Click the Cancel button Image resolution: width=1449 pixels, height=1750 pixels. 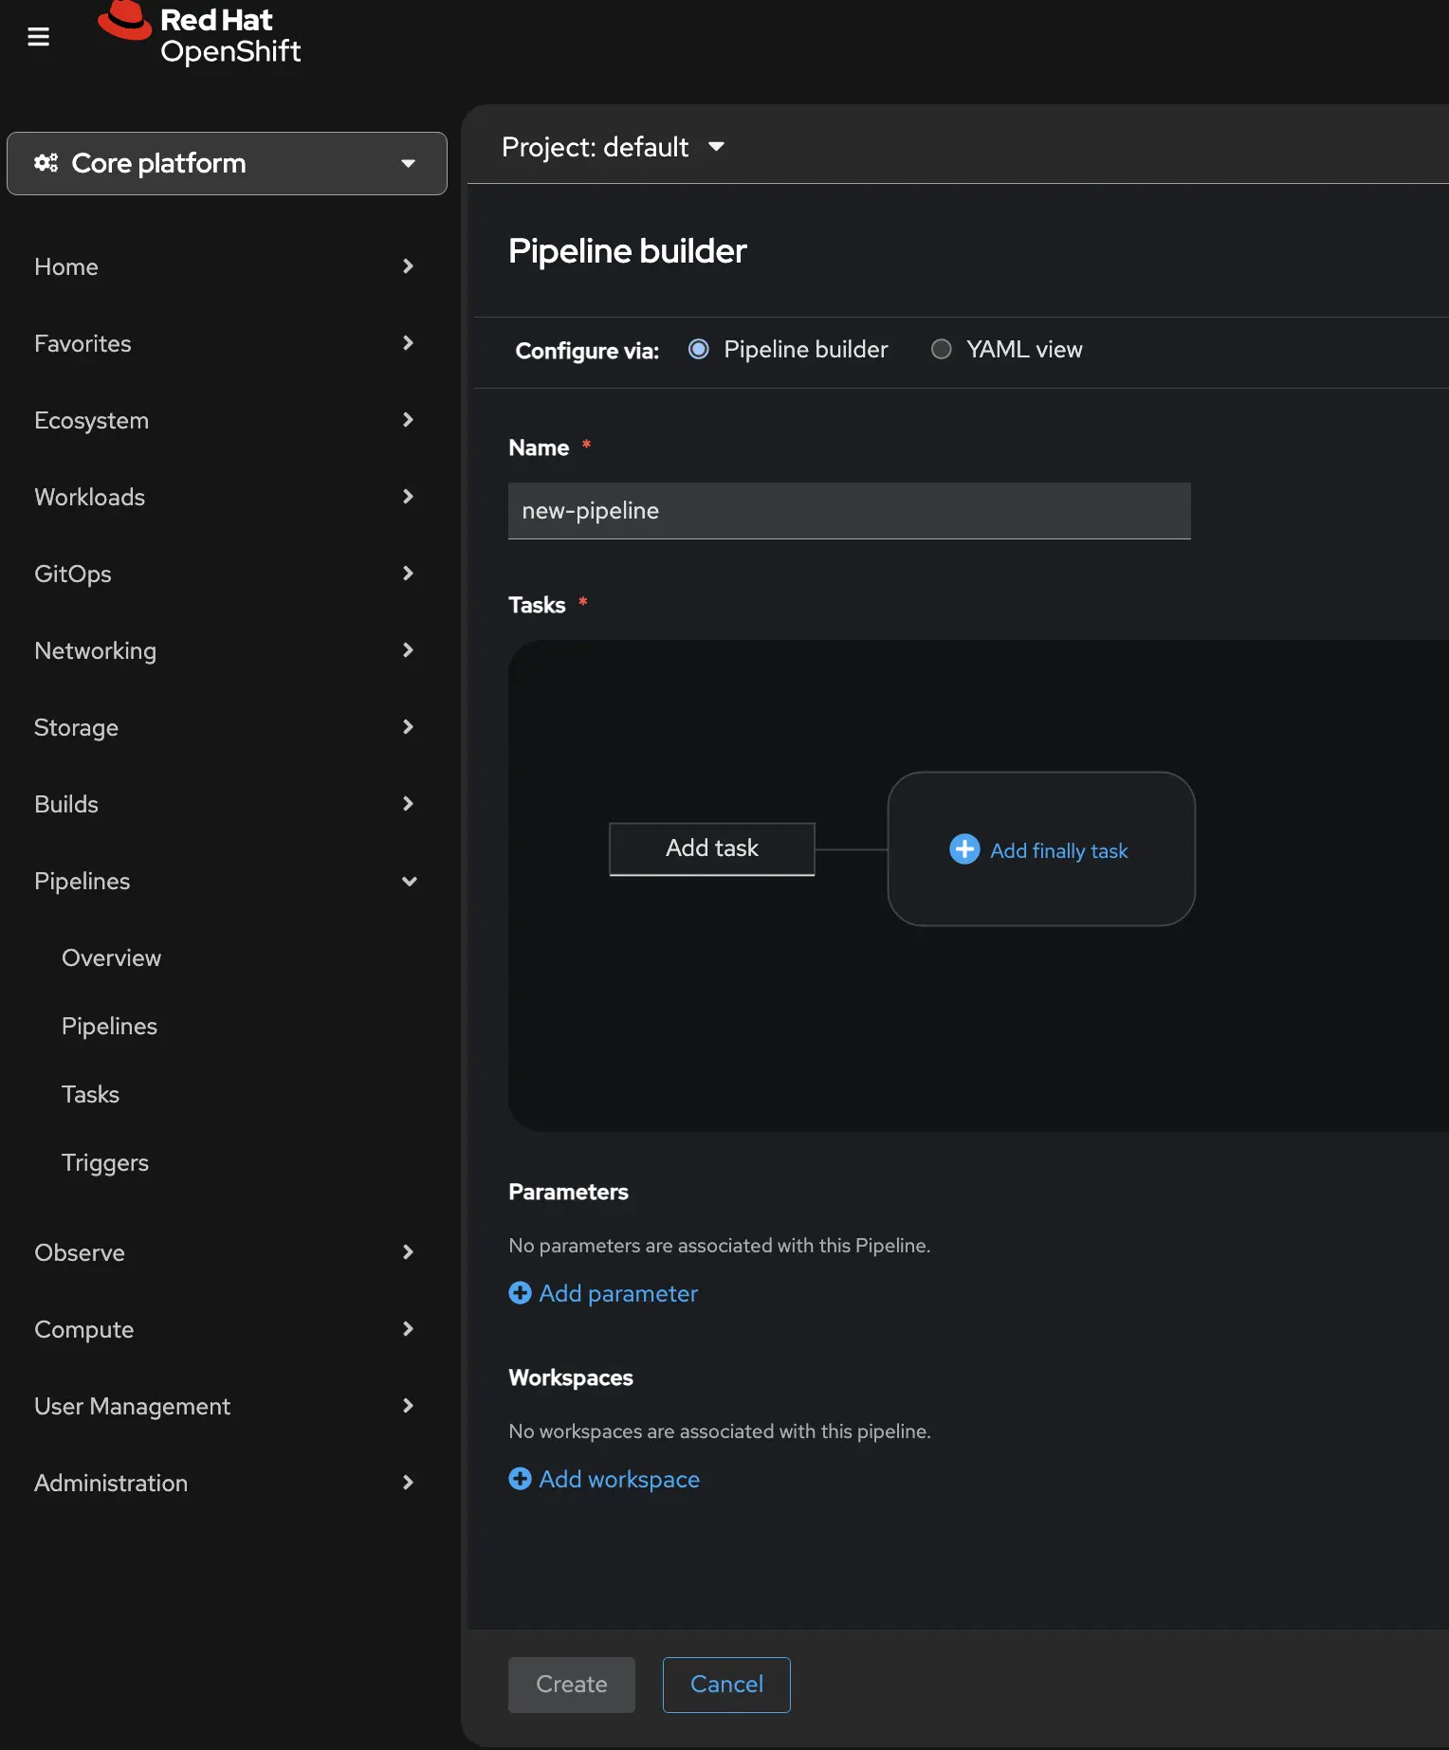(x=726, y=1685)
